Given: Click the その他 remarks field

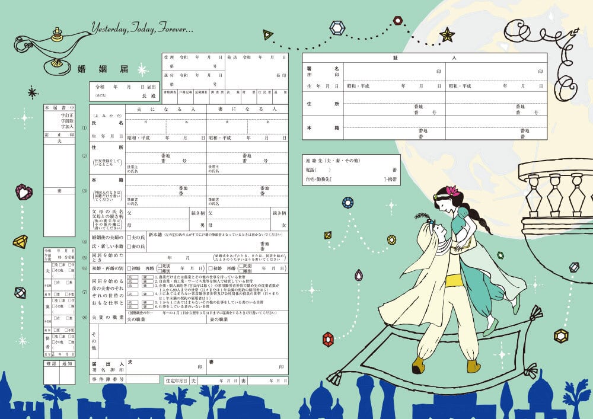Looking at the screenshot, I should pos(193,341).
